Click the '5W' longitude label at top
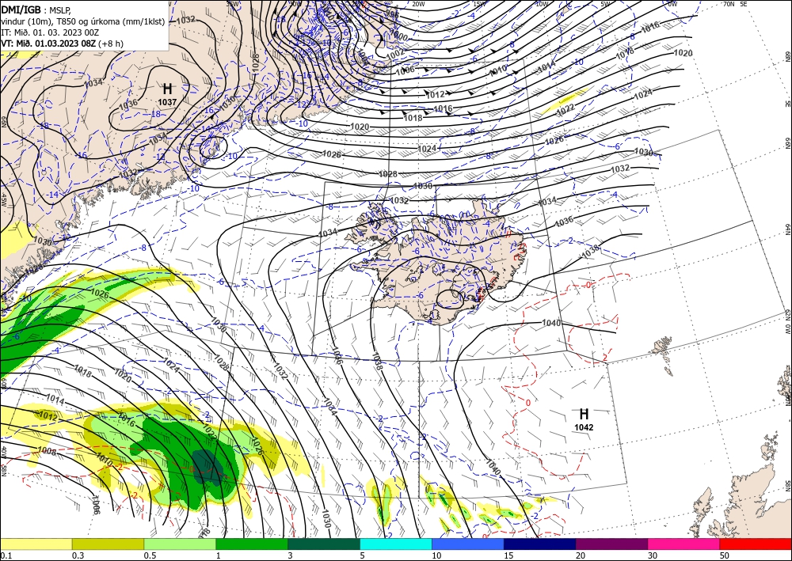 click(x=606, y=4)
